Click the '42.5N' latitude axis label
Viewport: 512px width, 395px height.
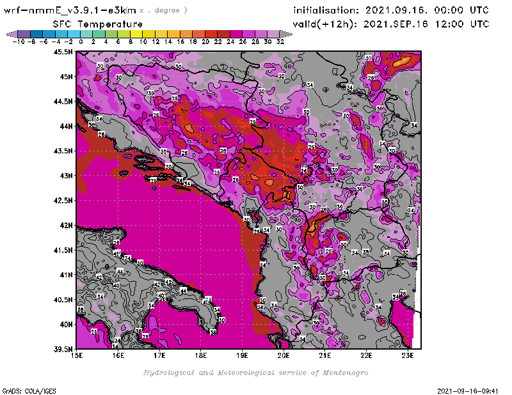[63, 201]
